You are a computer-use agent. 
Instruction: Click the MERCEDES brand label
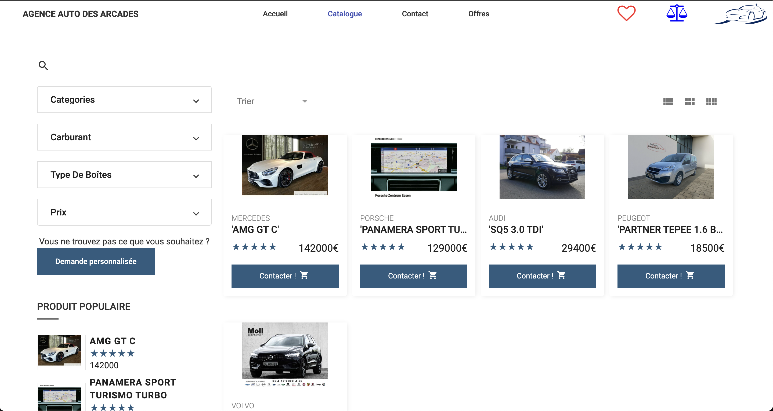(x=251, y=218)
